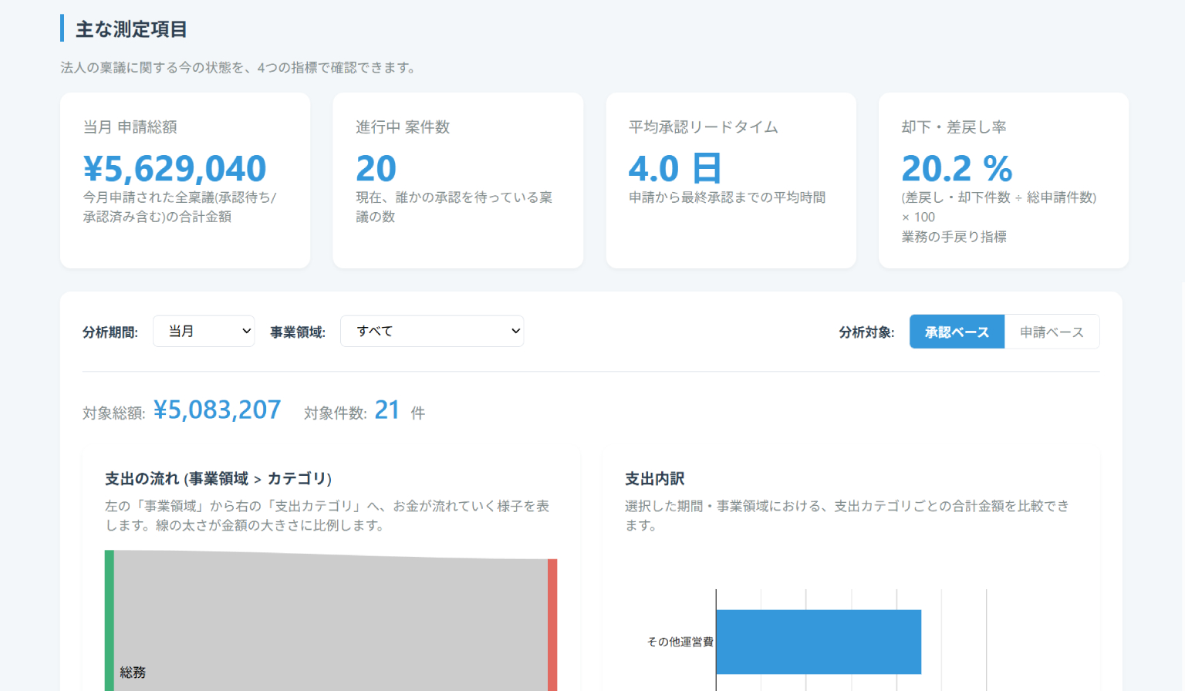Open the 分析期間 dropdown
Image resolution: width=1185 pixels, height=691 pixels.
(x=203, y=331)
